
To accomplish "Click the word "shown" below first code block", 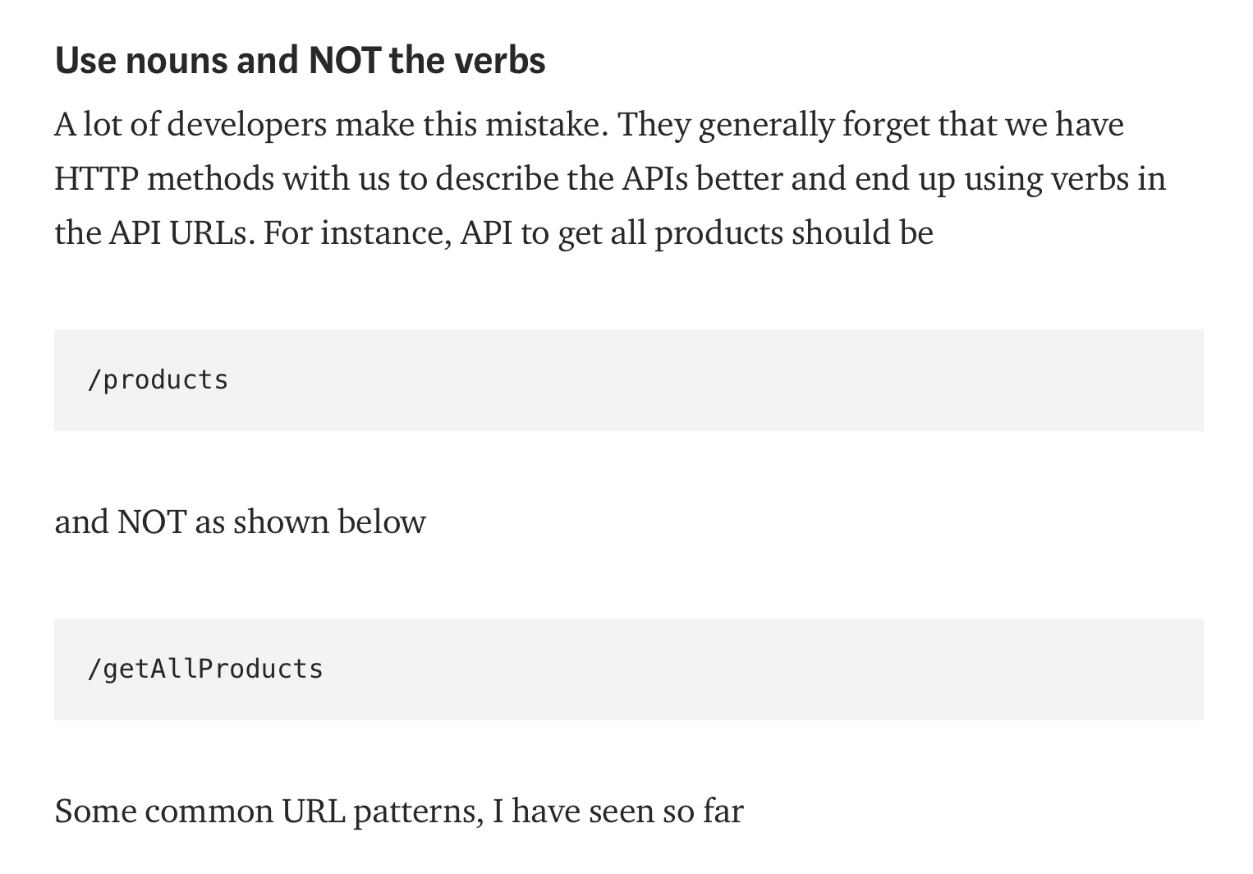I will click(270, 522).
